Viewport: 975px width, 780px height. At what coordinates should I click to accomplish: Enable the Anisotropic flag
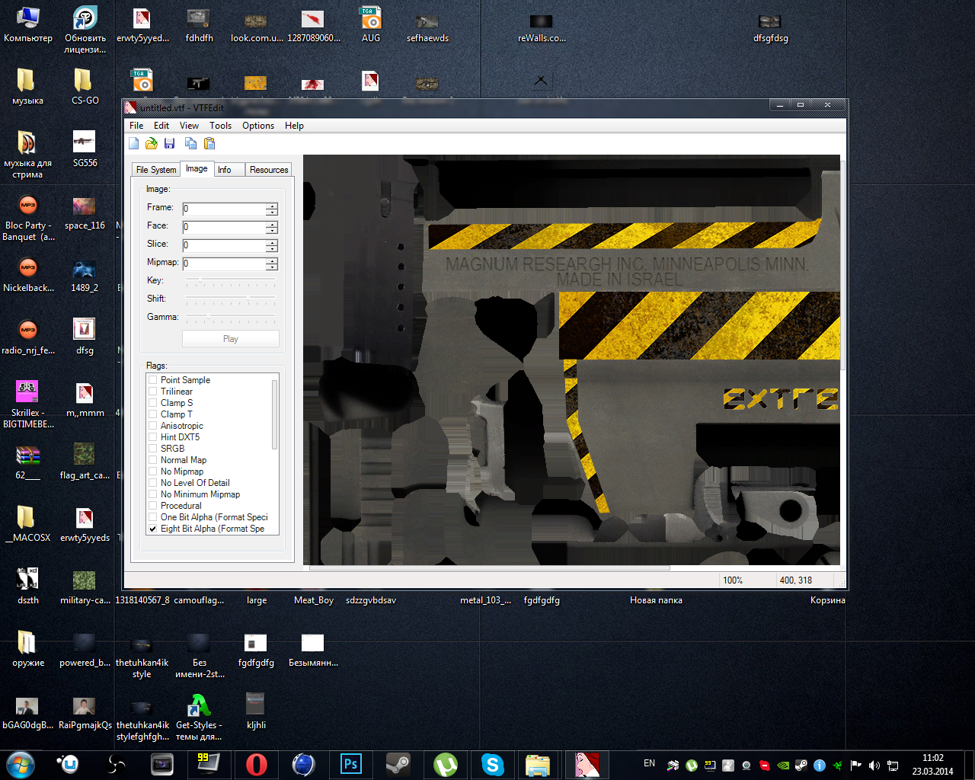153,426
